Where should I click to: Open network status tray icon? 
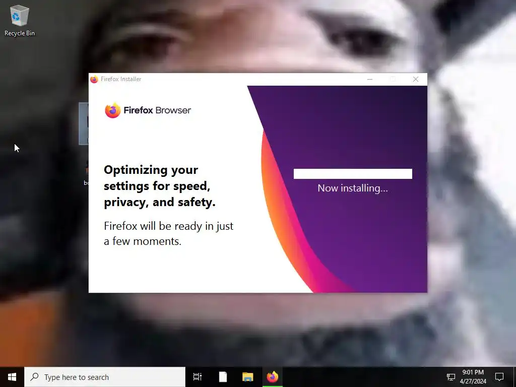[x=451, y=377]
